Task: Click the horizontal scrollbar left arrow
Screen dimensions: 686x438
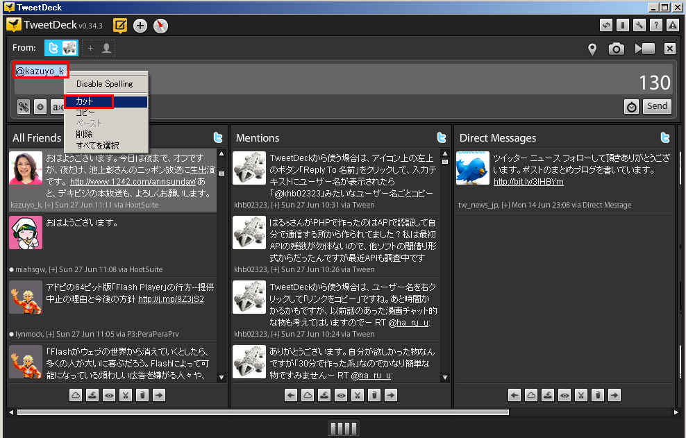Action: click(x=11, y=412)
